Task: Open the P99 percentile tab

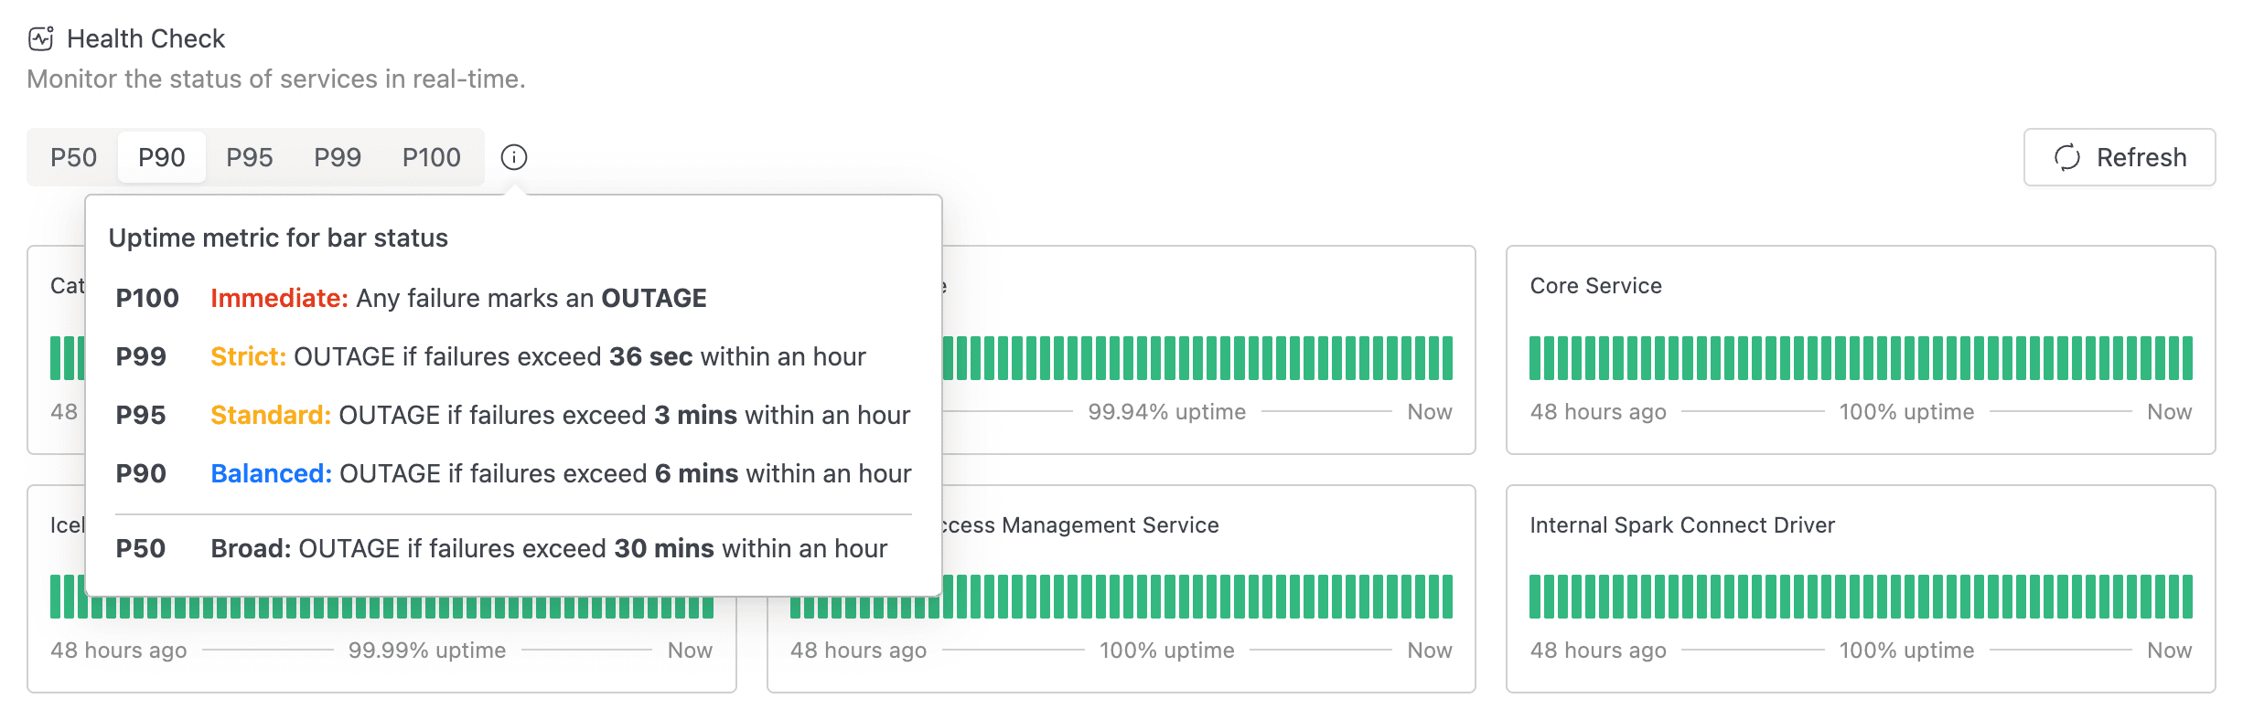Action: point(338,157)
